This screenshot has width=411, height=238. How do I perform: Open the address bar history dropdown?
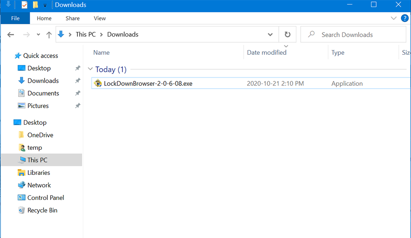(270, 34)
